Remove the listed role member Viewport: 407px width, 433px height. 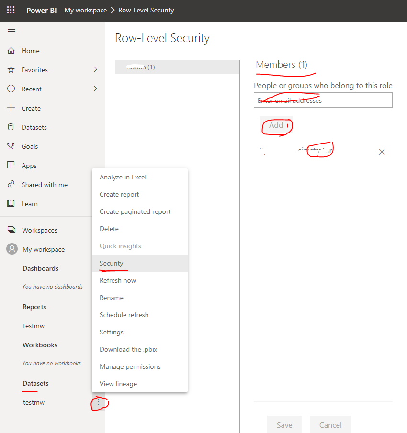click(x=382, y=152)
